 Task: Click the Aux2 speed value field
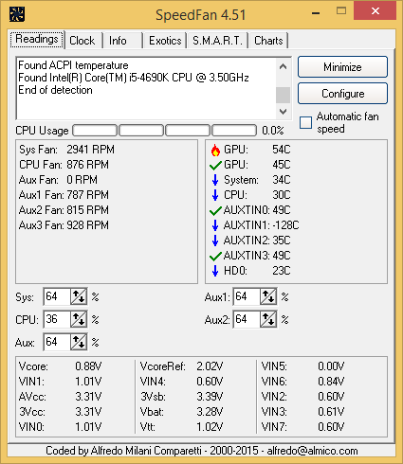(247, 319)
